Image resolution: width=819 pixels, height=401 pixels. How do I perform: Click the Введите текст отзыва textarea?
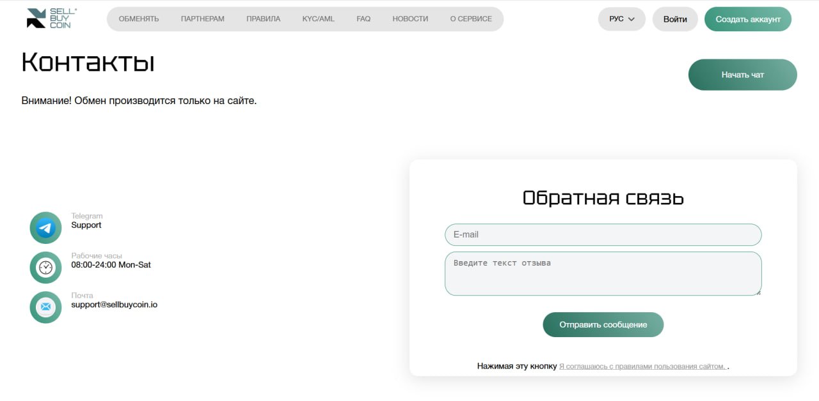pos(603,274)
